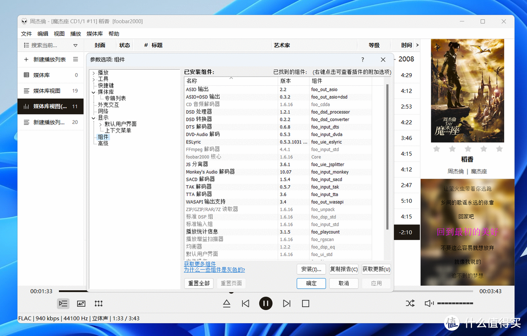Close the preferences dialog
527x336 pixels.
click(x=383, y=59)
